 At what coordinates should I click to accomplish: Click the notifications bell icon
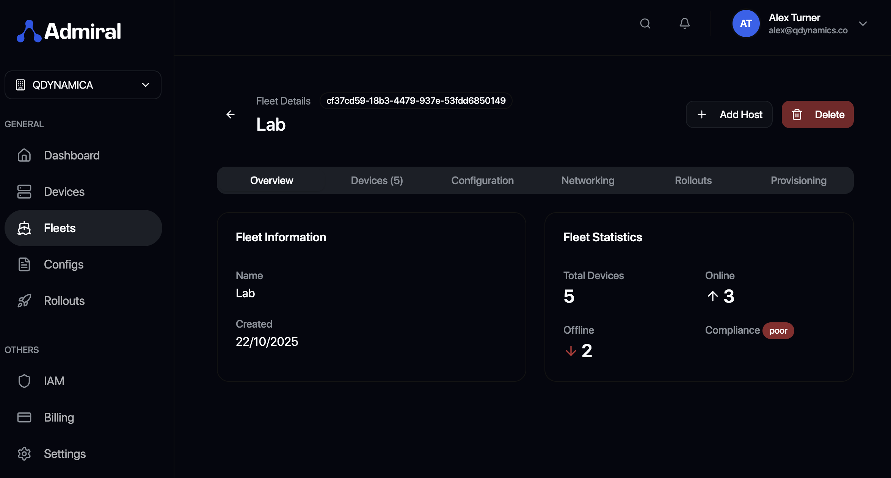click(x=684, y=23)
